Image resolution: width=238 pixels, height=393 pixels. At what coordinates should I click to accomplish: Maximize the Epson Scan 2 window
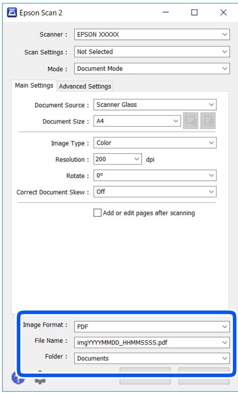coord(194,12)
